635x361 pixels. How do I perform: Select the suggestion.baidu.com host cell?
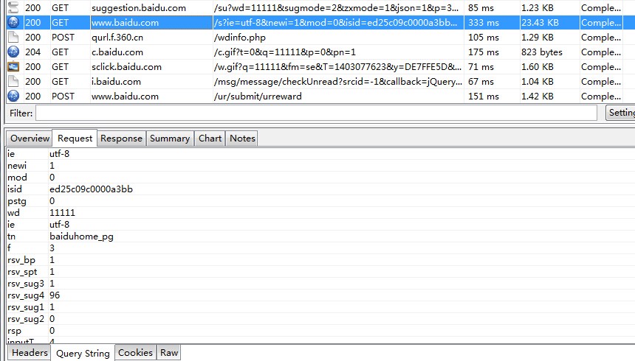pyautogui.click(x=151, y=7)
